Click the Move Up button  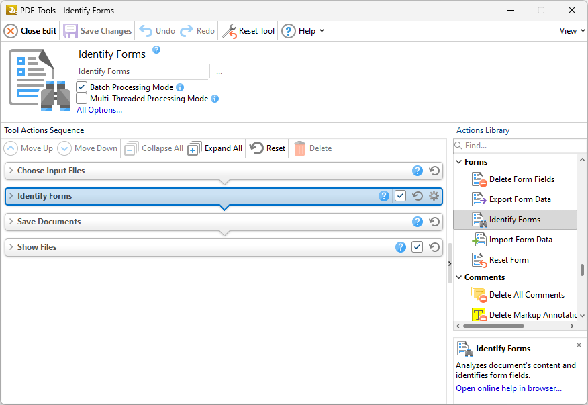(x=28, y=148)
